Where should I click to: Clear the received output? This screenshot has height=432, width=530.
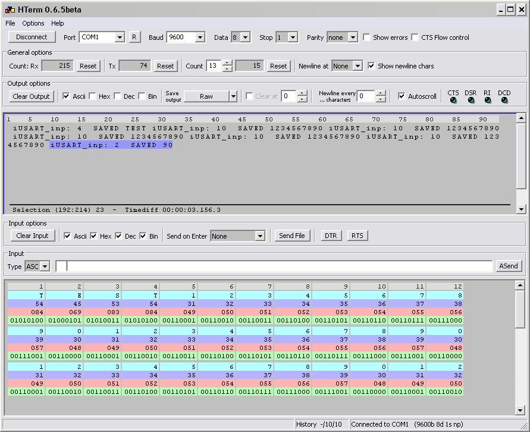(x=31, y=96)
